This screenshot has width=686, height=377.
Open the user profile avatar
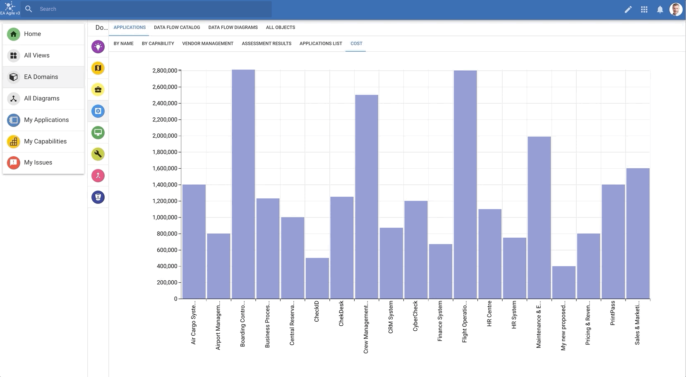point(676,10)
